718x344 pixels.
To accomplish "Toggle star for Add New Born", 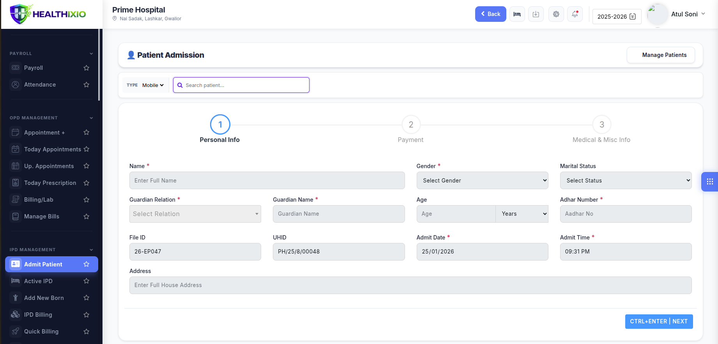I will tap(87, 298).
